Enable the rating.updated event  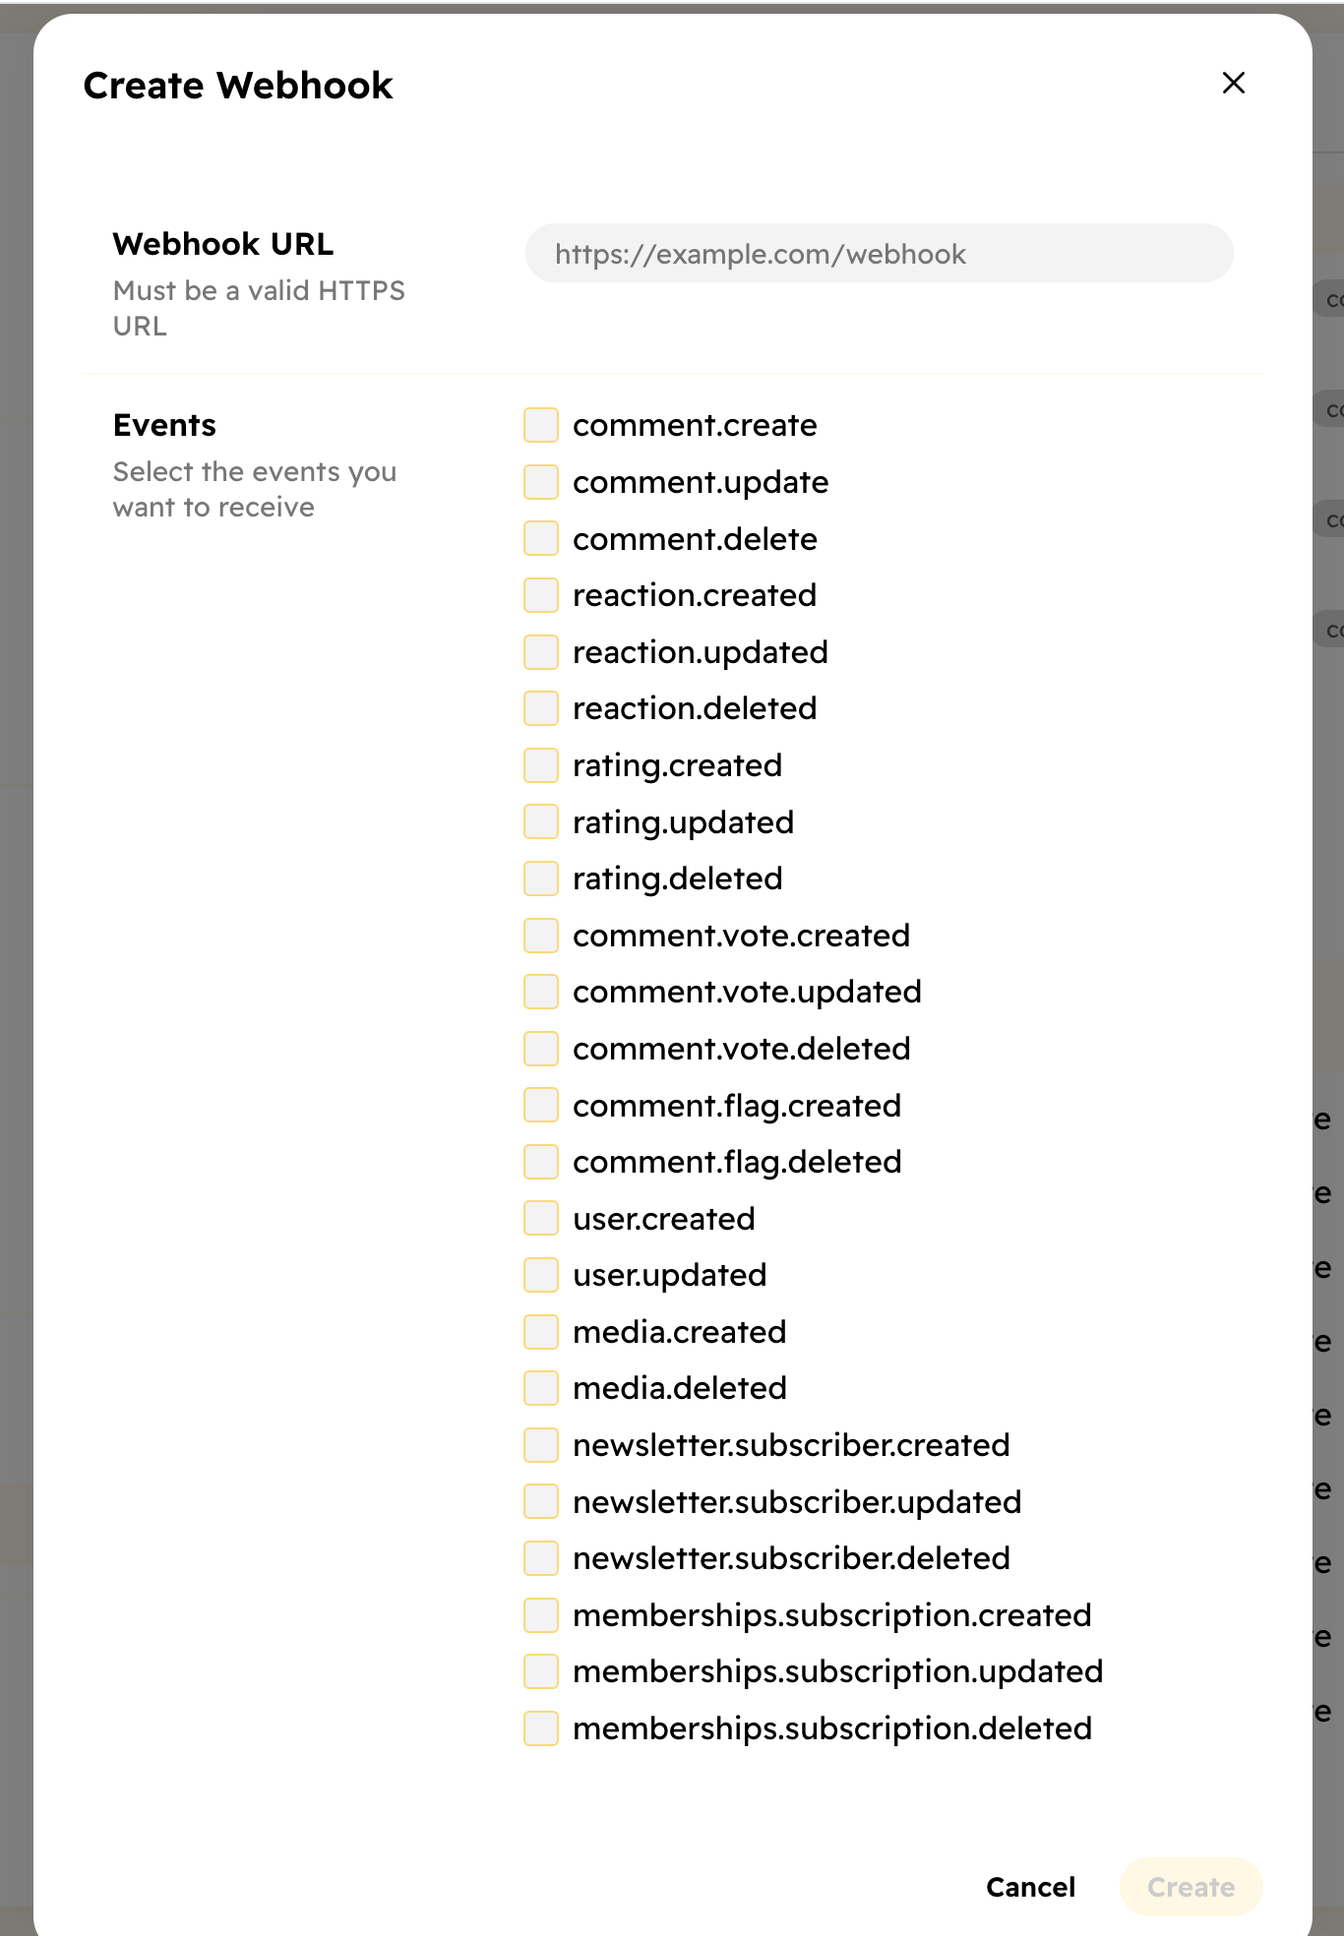[x=540, y=821]
